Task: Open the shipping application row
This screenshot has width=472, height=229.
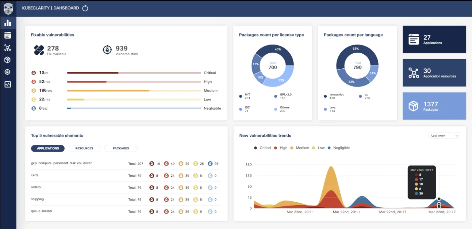Action: (x=126, y=200)
